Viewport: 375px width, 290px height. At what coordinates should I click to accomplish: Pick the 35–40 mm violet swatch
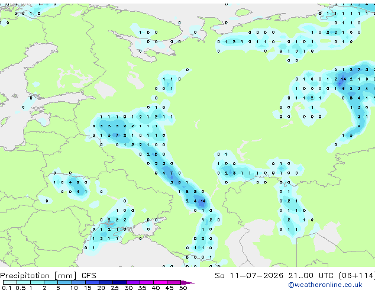pyautogui.click(x=147, y=282)
